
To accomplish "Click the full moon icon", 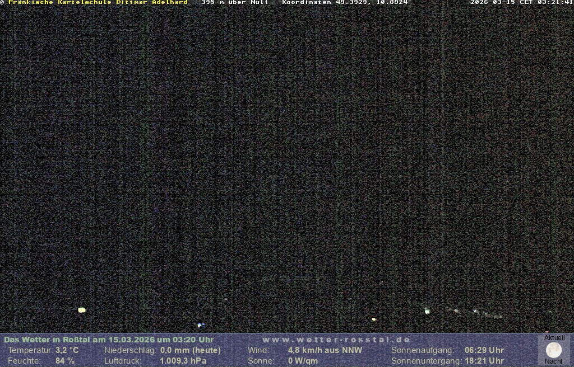I will click(553, 350).
